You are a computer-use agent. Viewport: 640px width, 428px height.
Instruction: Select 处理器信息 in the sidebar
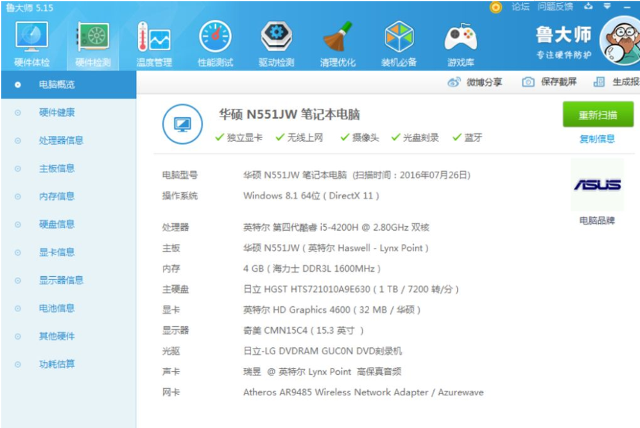[x=61, y=140]
